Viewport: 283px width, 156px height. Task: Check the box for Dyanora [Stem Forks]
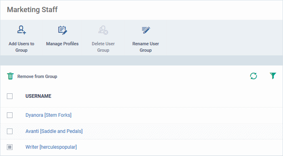point(10,115)
